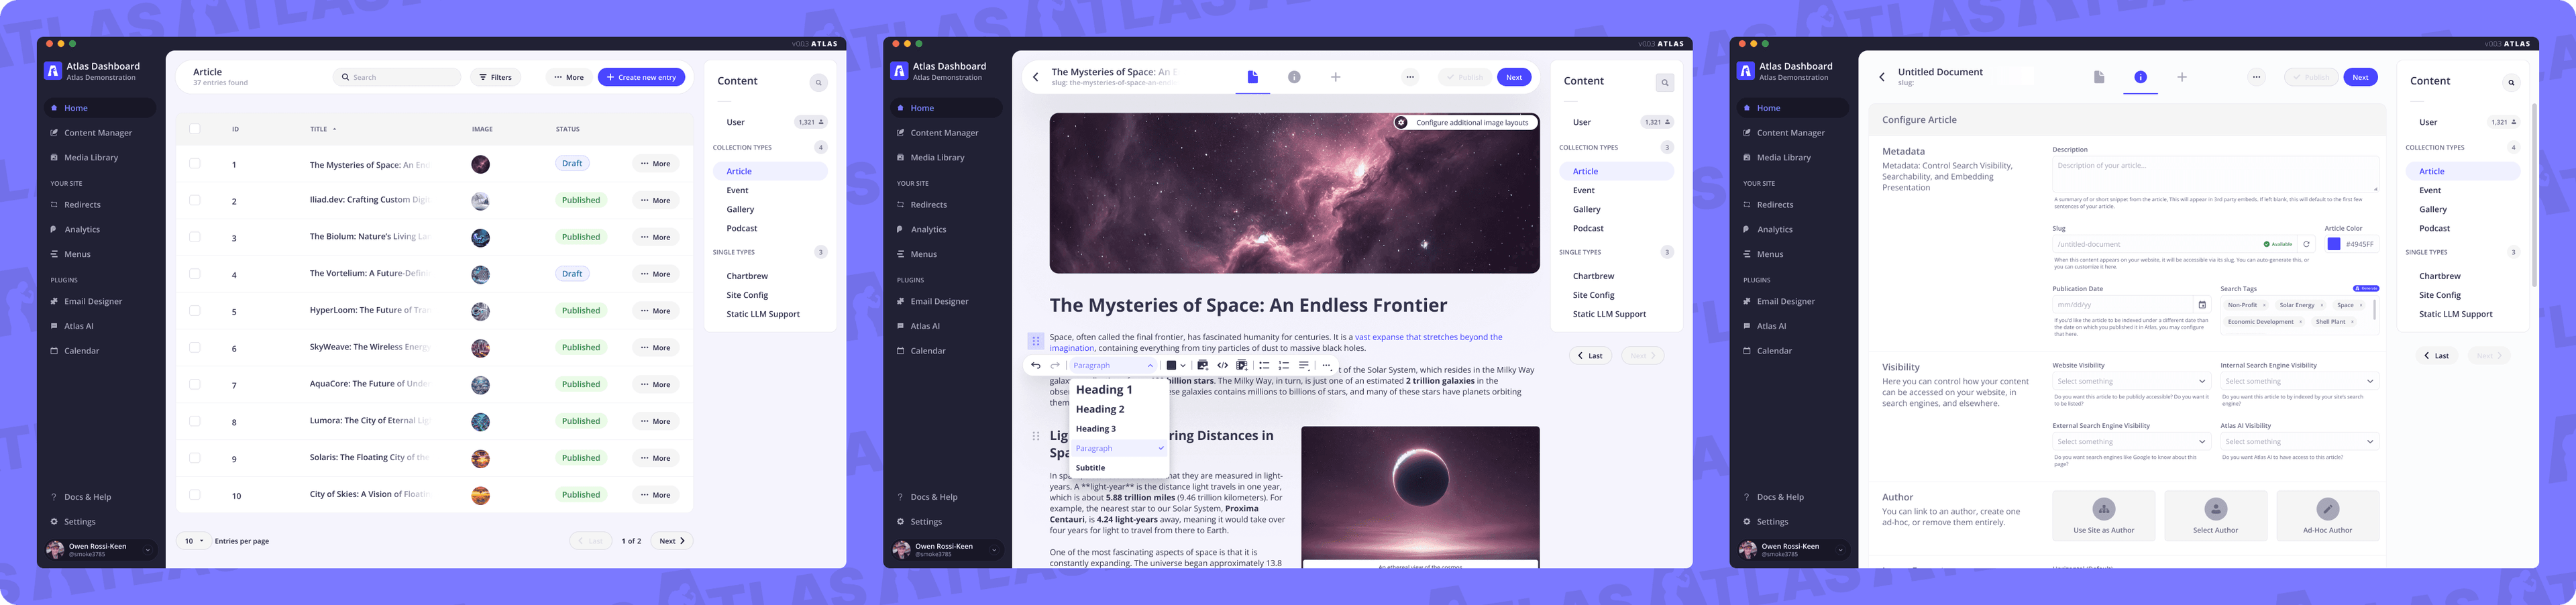
Task: Click the Article Color swatch #4945FF
Action: 2333,244
